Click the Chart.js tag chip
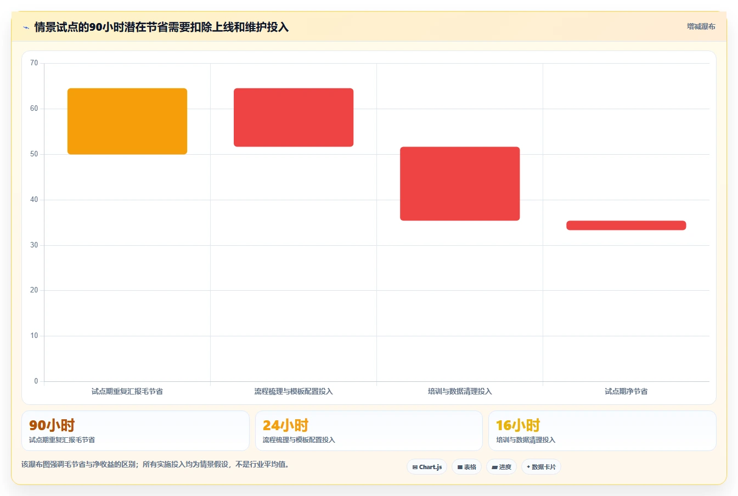The image size is (738, 496). point(427,467)
